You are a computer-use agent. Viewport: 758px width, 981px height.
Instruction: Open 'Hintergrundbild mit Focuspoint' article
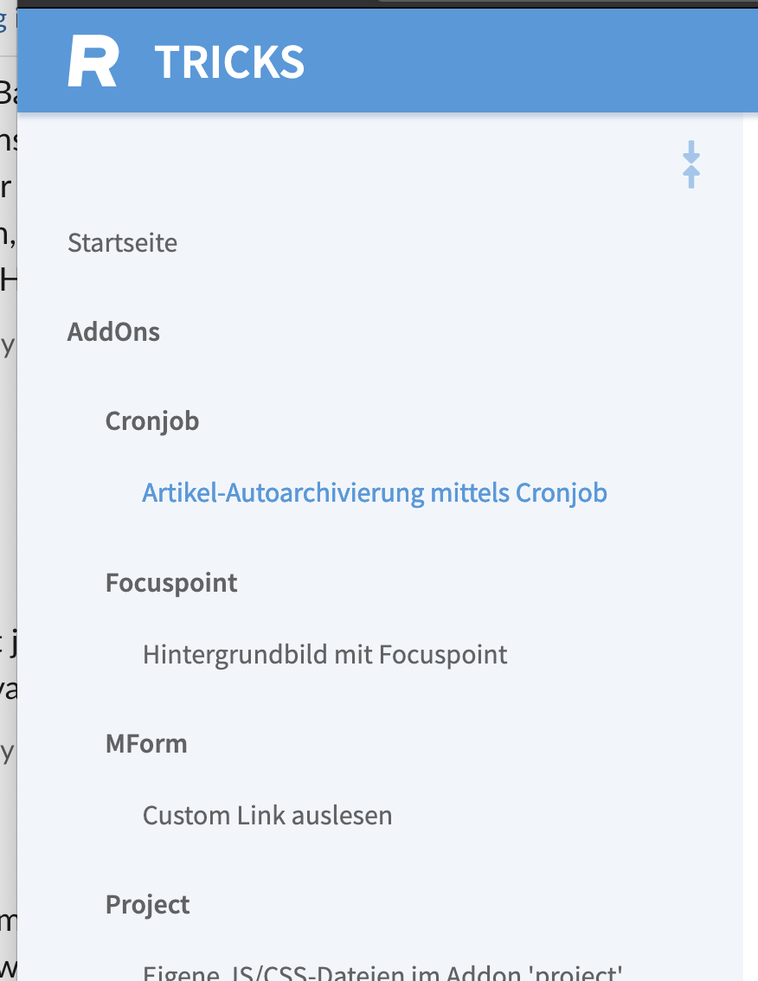tap(324, 654)
